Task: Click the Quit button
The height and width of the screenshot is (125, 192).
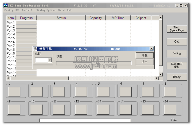Action: pos(177,42)
